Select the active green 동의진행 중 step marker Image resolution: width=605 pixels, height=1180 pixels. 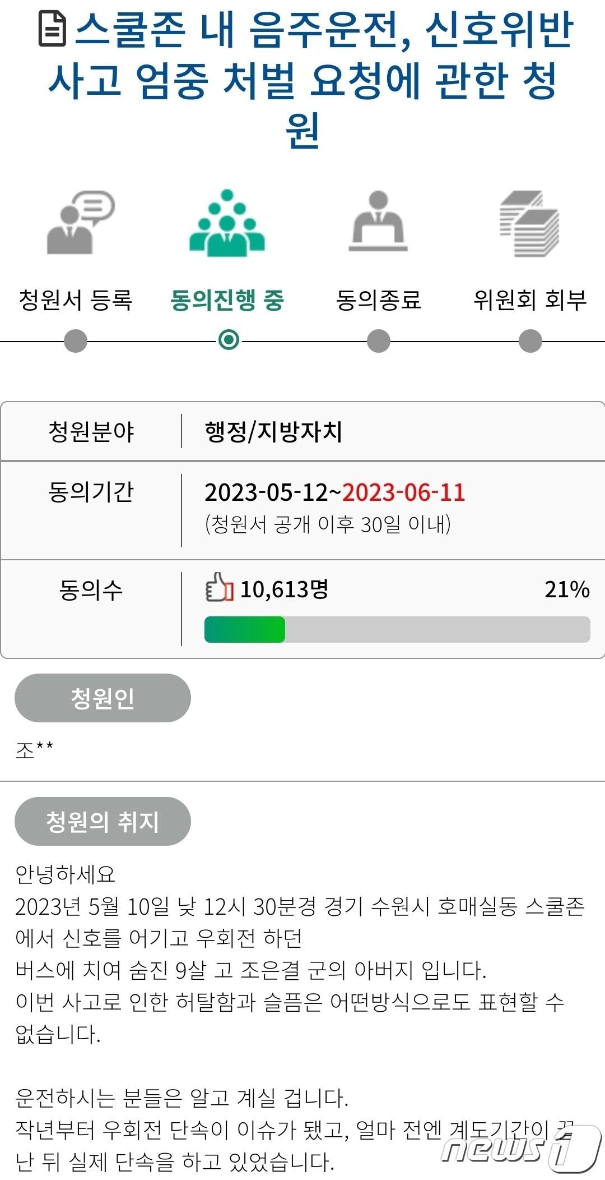(229, 340)
